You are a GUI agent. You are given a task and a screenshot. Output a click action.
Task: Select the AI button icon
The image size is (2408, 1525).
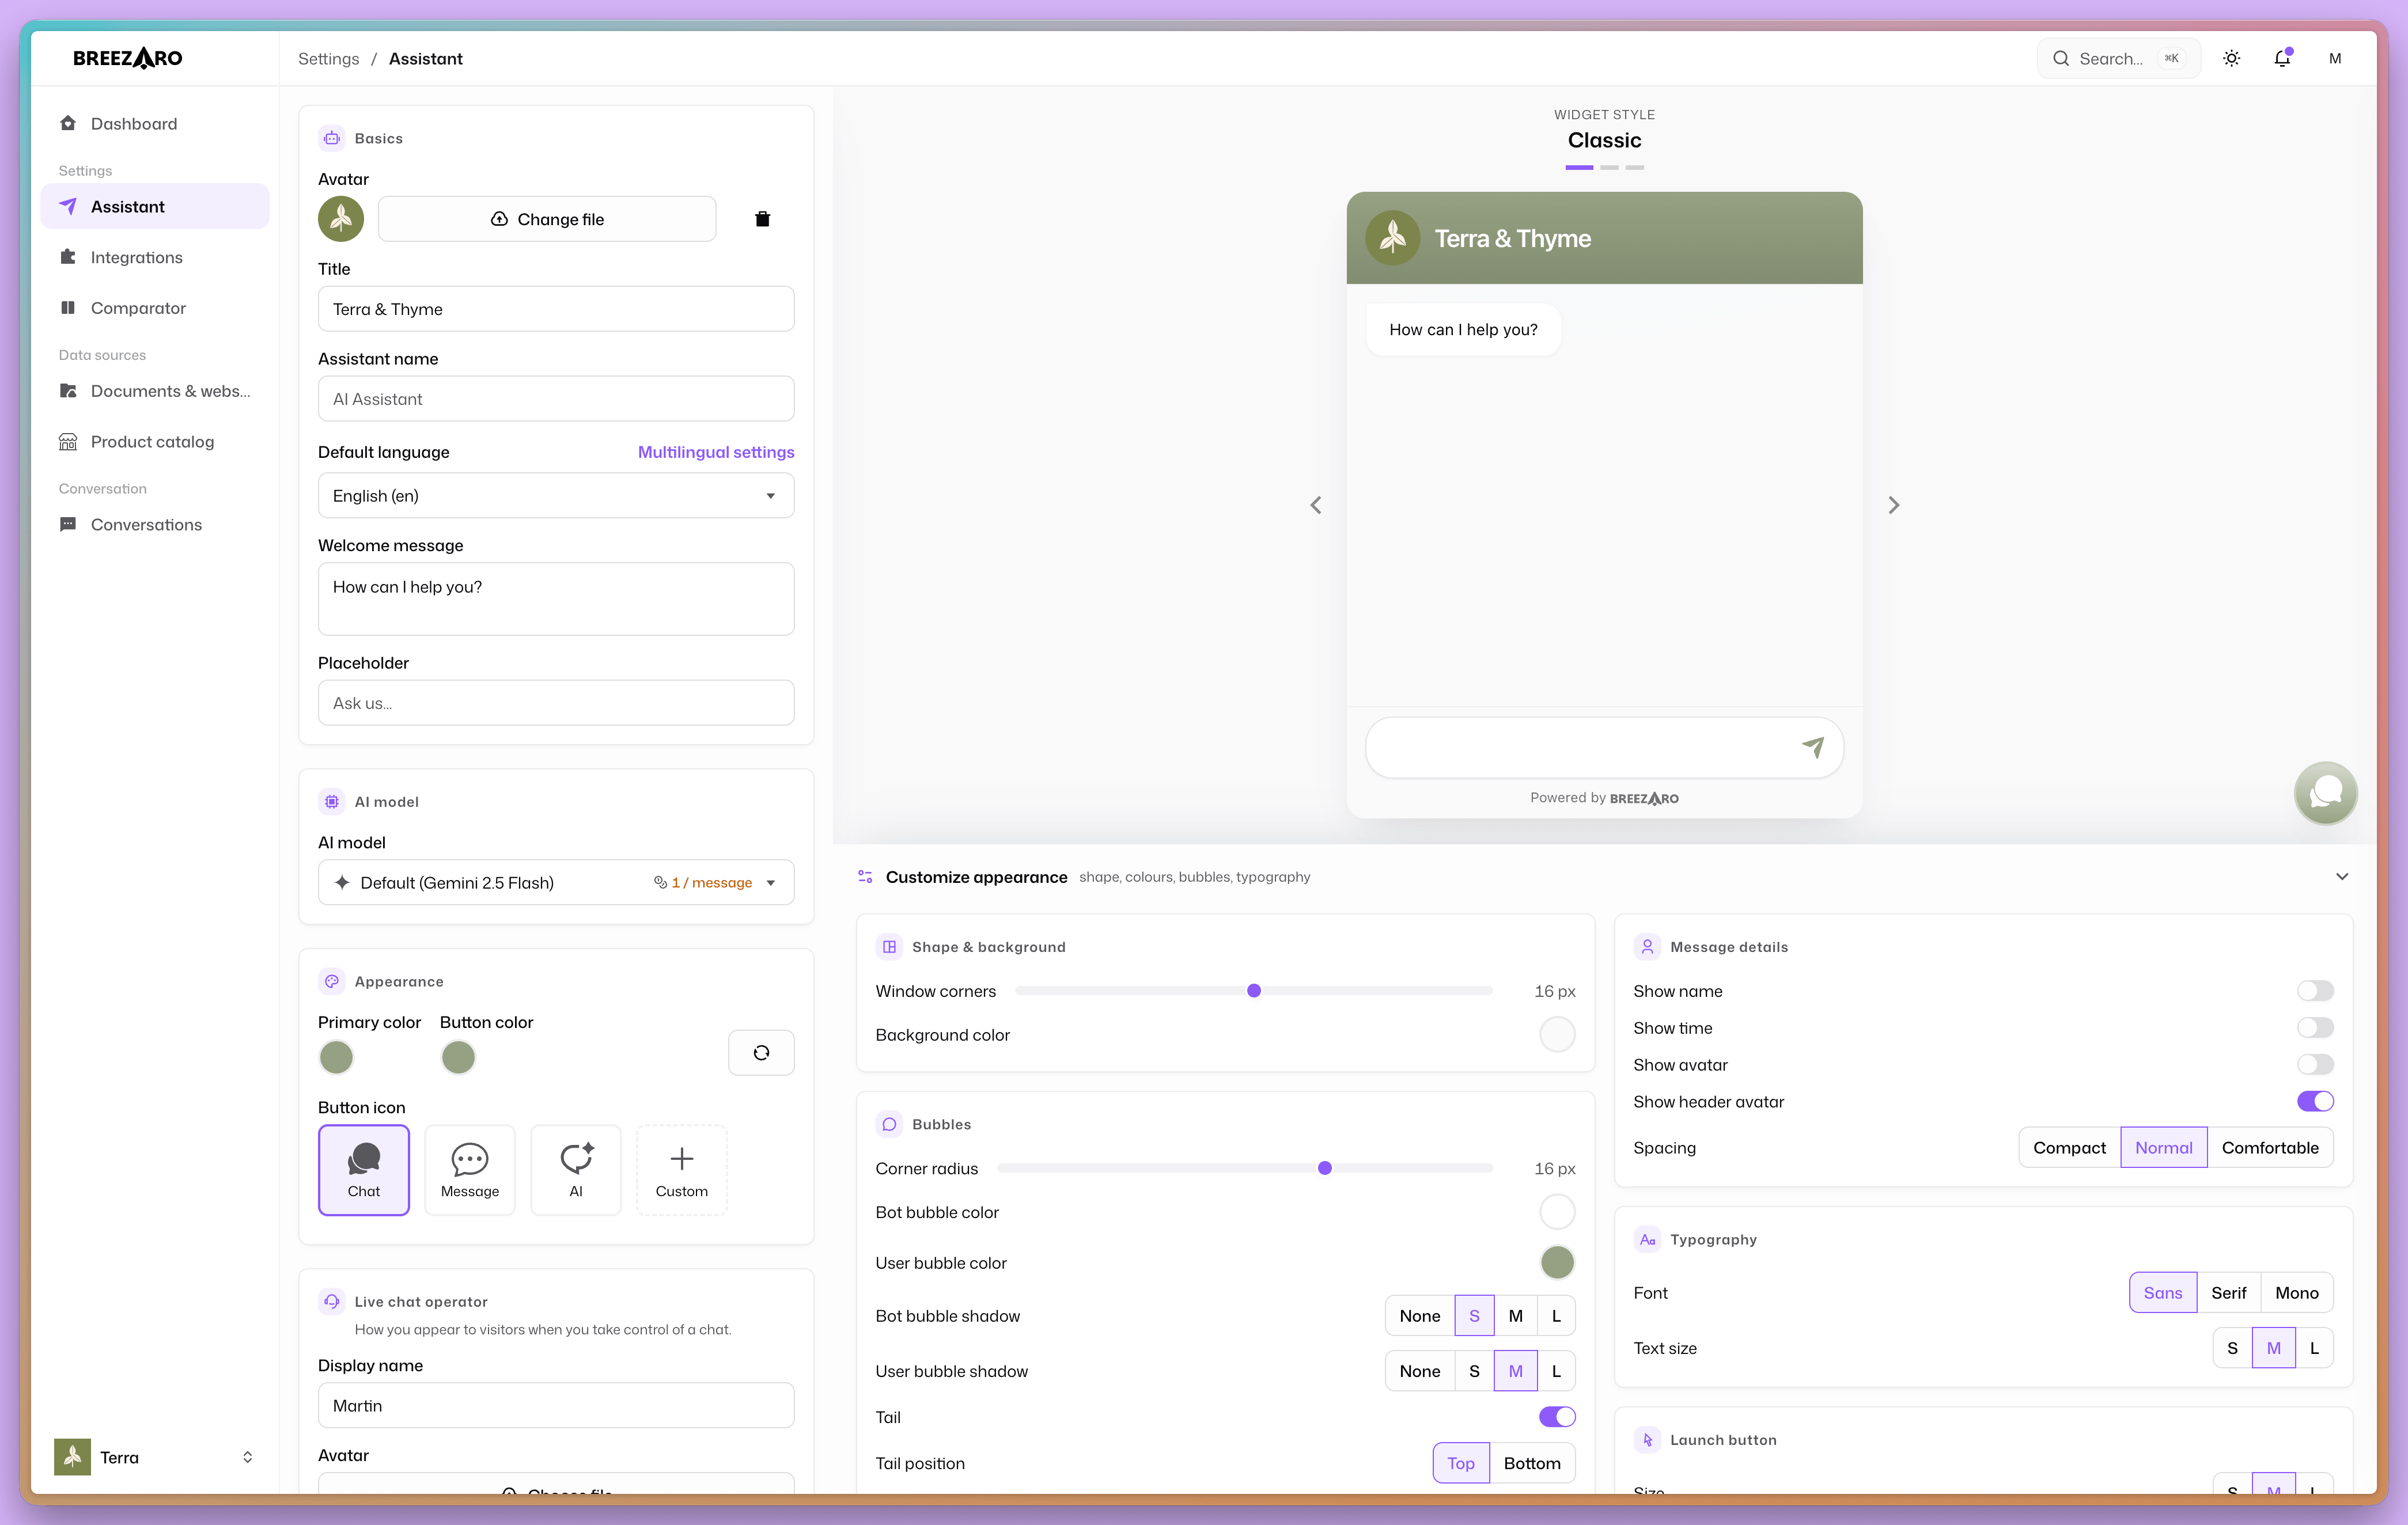[x=576, y=1169]
